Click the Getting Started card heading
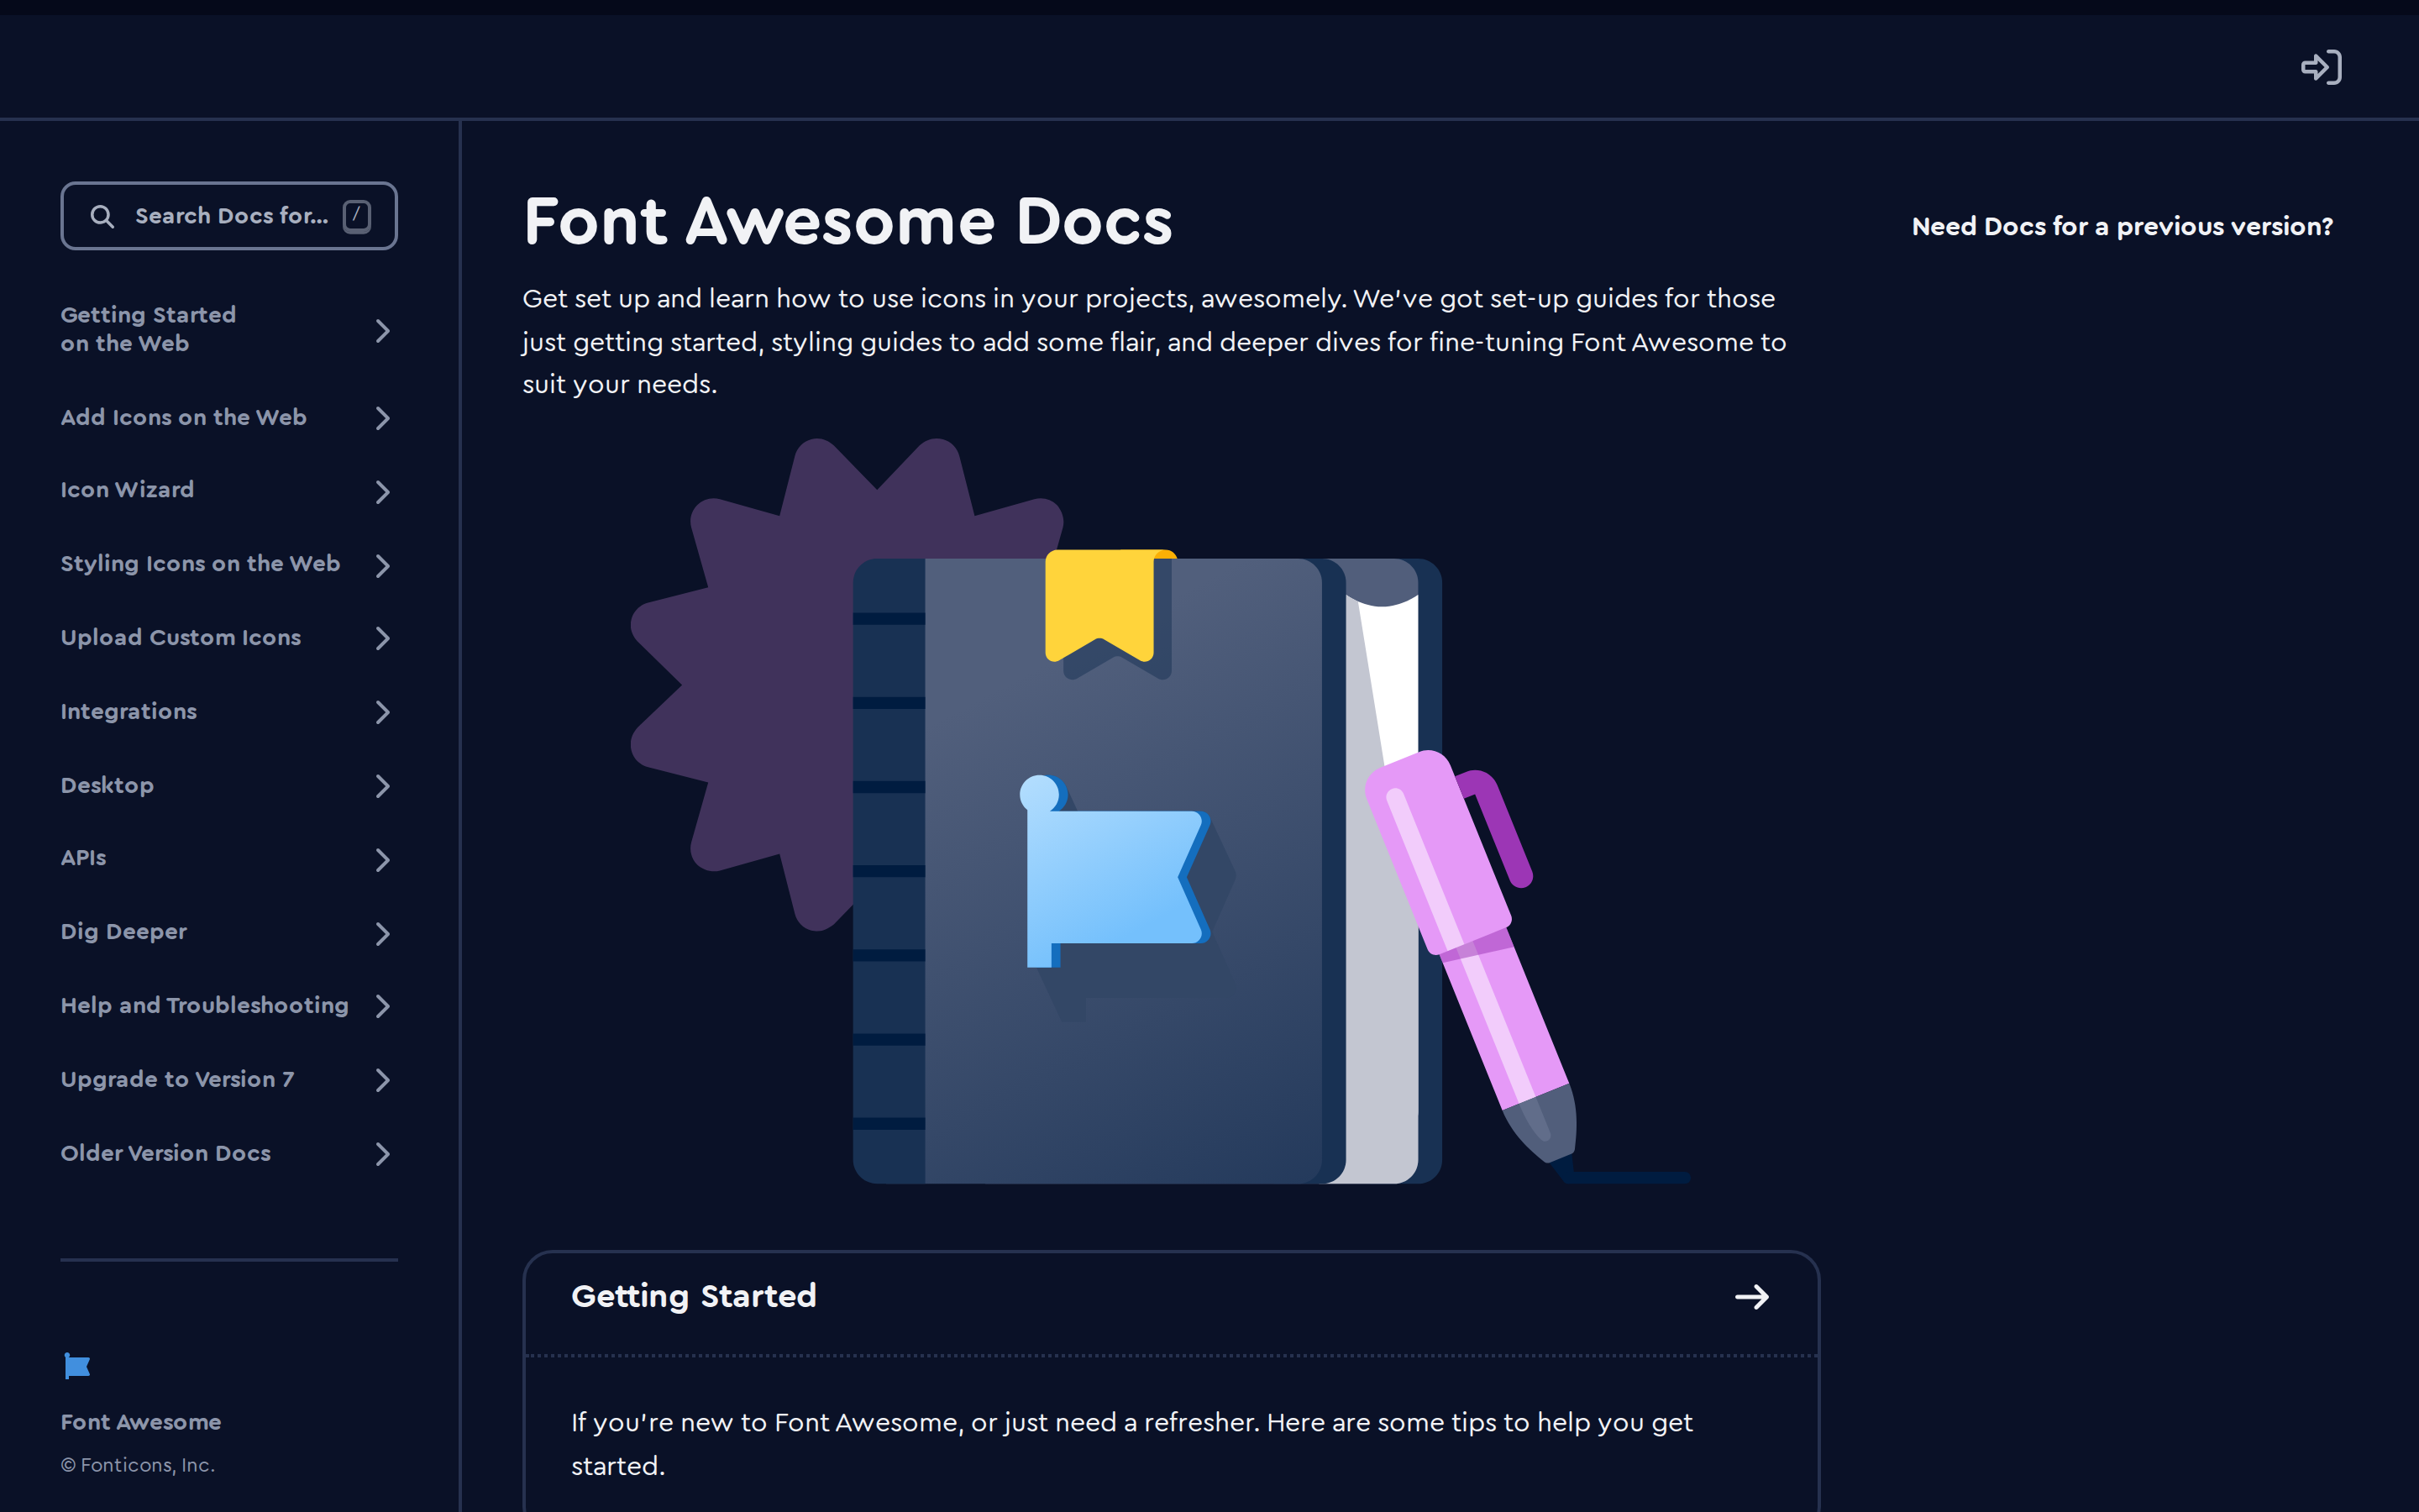Image resolution: width=2419 pixels, height=1512 pixels. coord(694,1297)
